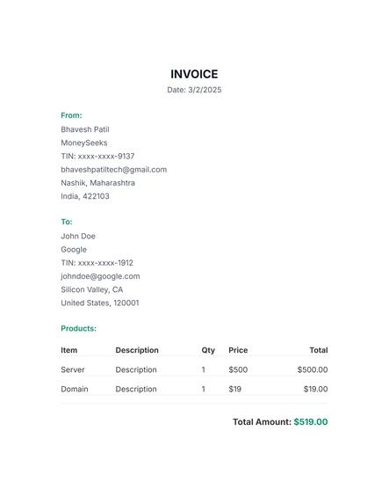Click the MoneySeeks company name
This screenshot has width=389, height=504.
[84, 142]
